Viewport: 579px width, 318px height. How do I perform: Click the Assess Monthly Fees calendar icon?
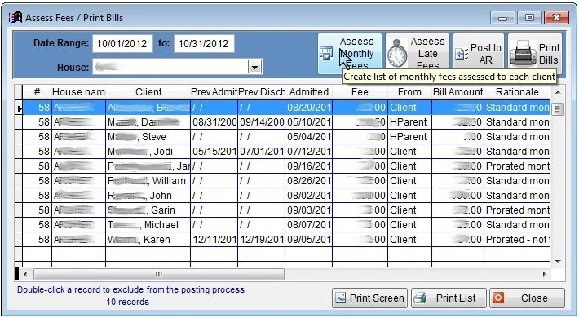326,54
